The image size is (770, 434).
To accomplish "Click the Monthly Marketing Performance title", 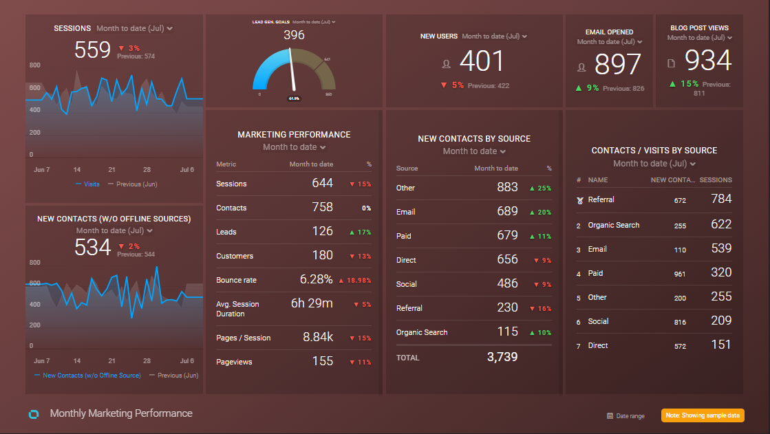I will [121, 413].
